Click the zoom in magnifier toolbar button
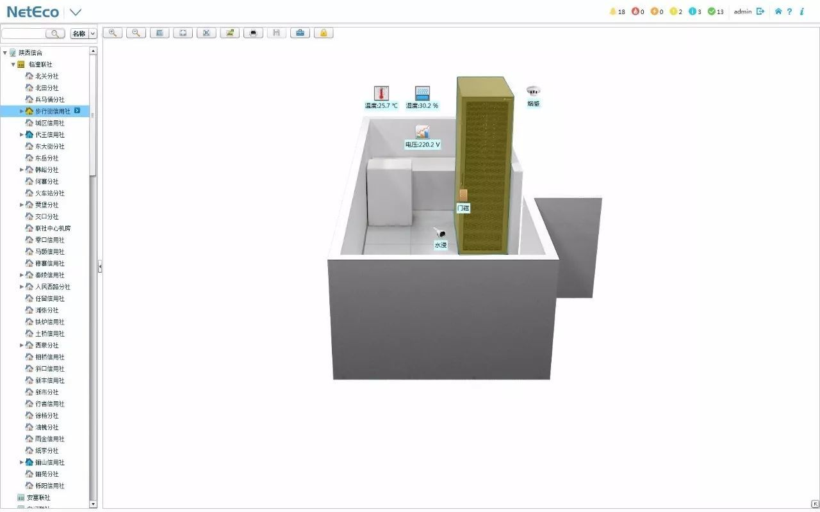Image resolution: width=820 pixels, height=512 pixels. pos(113,33)
